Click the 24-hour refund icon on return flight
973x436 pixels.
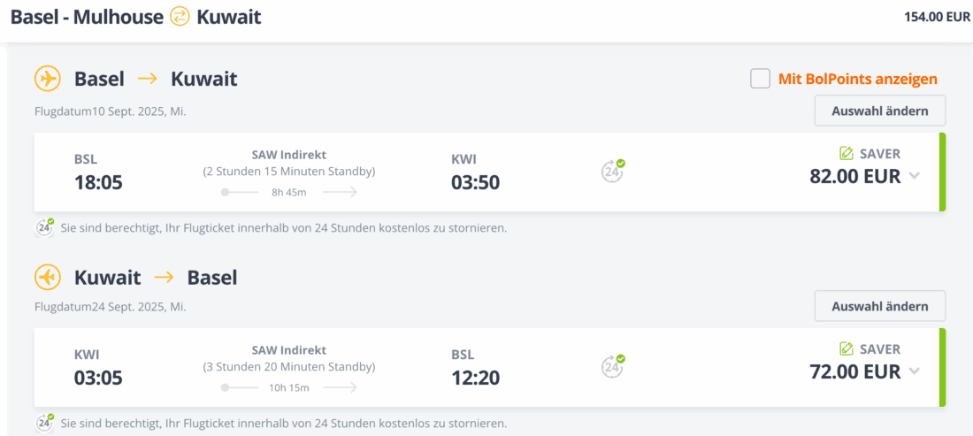coord(613,366)
